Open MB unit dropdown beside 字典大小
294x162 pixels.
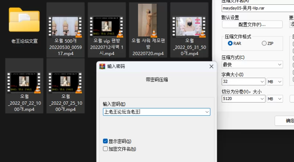click(x=275, y=82)
